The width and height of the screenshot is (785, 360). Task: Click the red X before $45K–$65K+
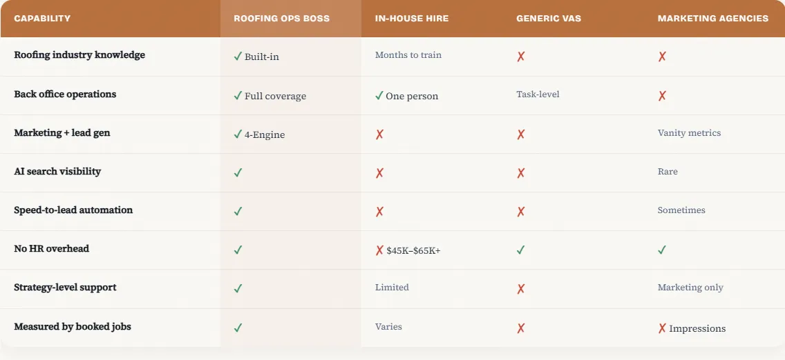379,250
